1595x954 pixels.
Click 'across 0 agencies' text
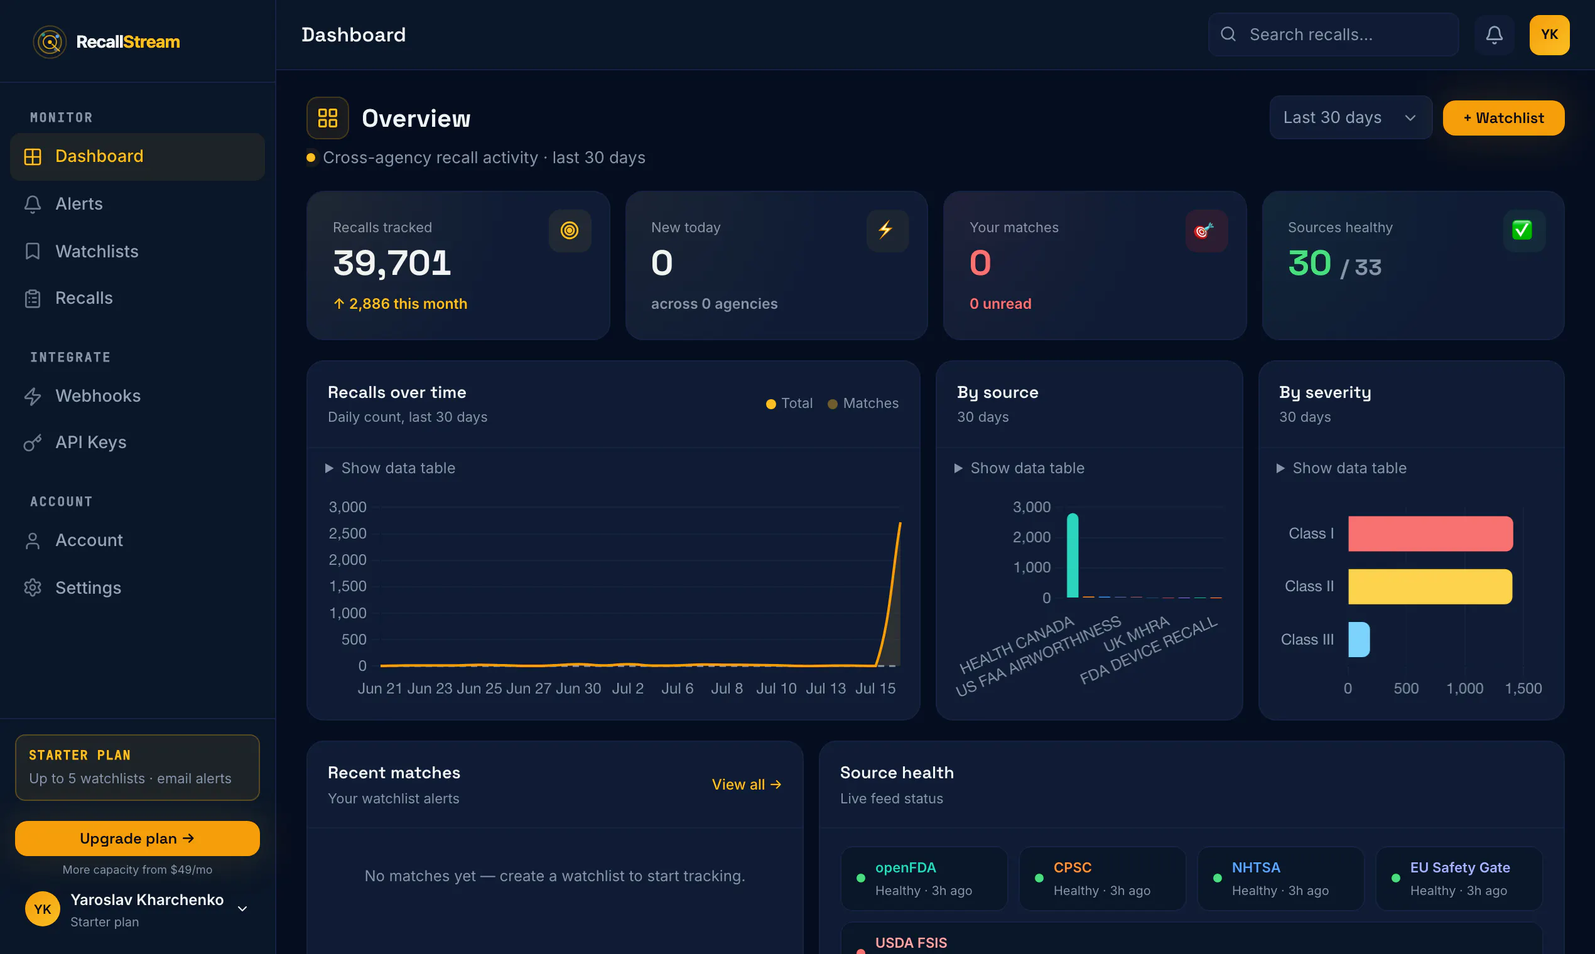(x=714, y=303)
